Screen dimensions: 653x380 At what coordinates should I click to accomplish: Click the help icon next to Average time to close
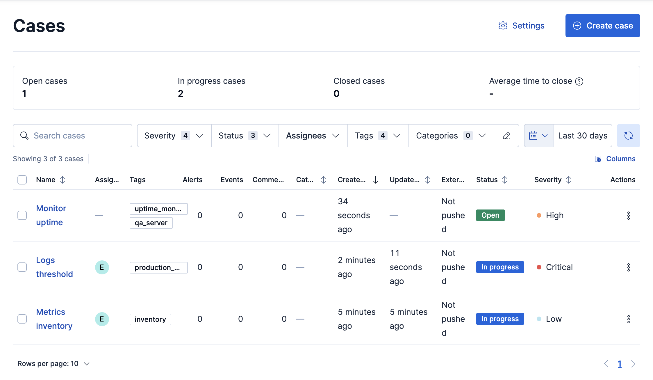point(580,81)
